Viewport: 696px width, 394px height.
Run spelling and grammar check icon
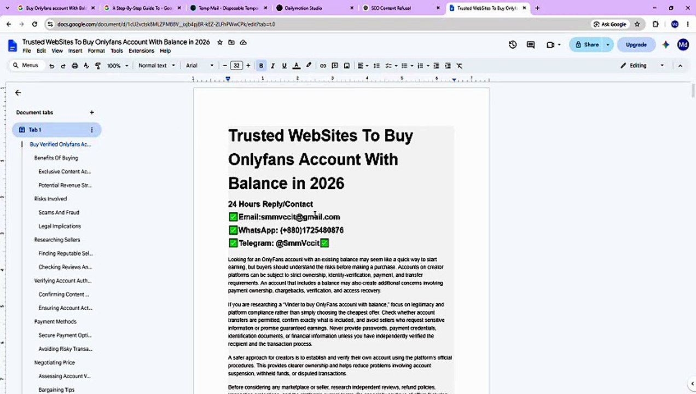click(86, 66)
